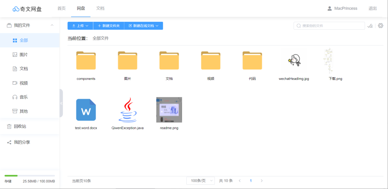This screenshot has height=189, width=388.
Task: Select 图片 category in the sidebar
Action: [30, 54]
